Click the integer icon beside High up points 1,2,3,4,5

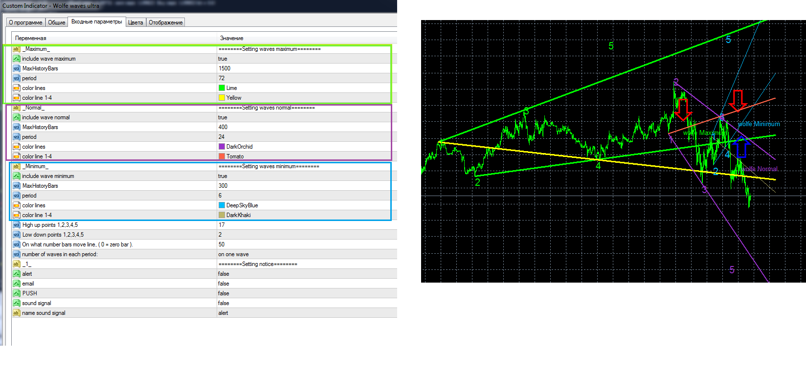[x=16, y=225]
